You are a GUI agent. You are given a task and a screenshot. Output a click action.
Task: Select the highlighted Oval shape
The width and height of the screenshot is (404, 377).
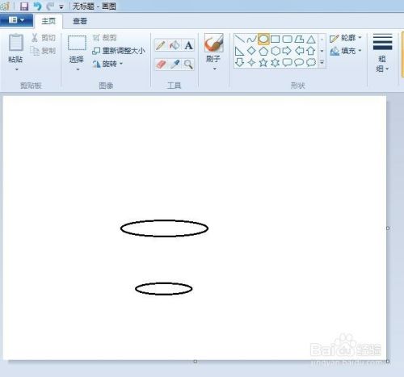263,40
